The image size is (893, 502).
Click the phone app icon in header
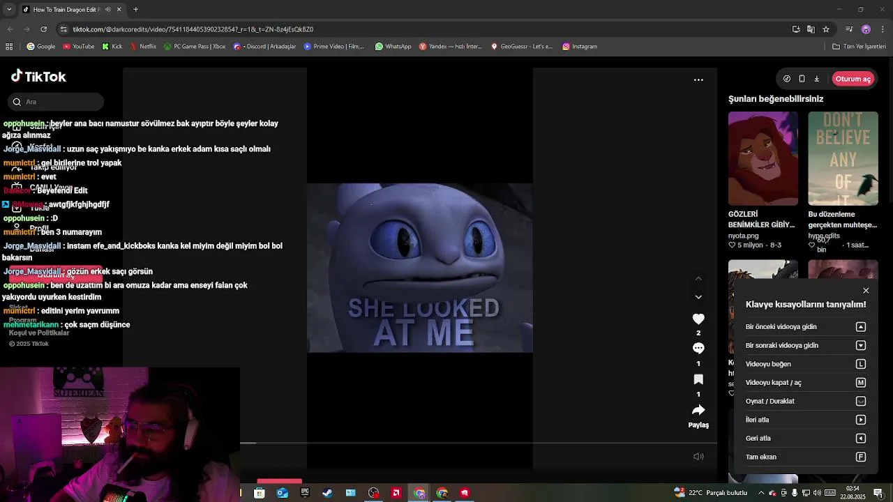point(802,79)
